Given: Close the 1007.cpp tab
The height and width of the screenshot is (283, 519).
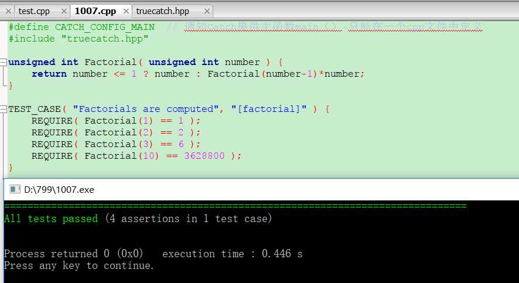Looking at the screenshot, I should coord(126,11).
